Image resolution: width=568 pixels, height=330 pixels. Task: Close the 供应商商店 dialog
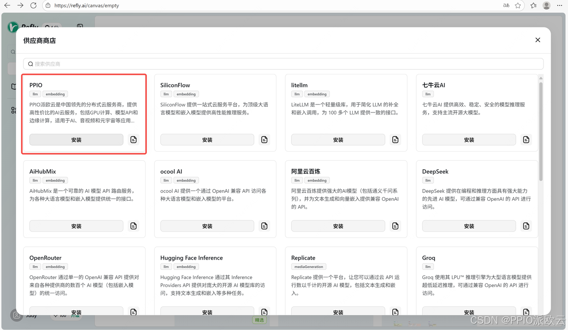click(538, 40)
